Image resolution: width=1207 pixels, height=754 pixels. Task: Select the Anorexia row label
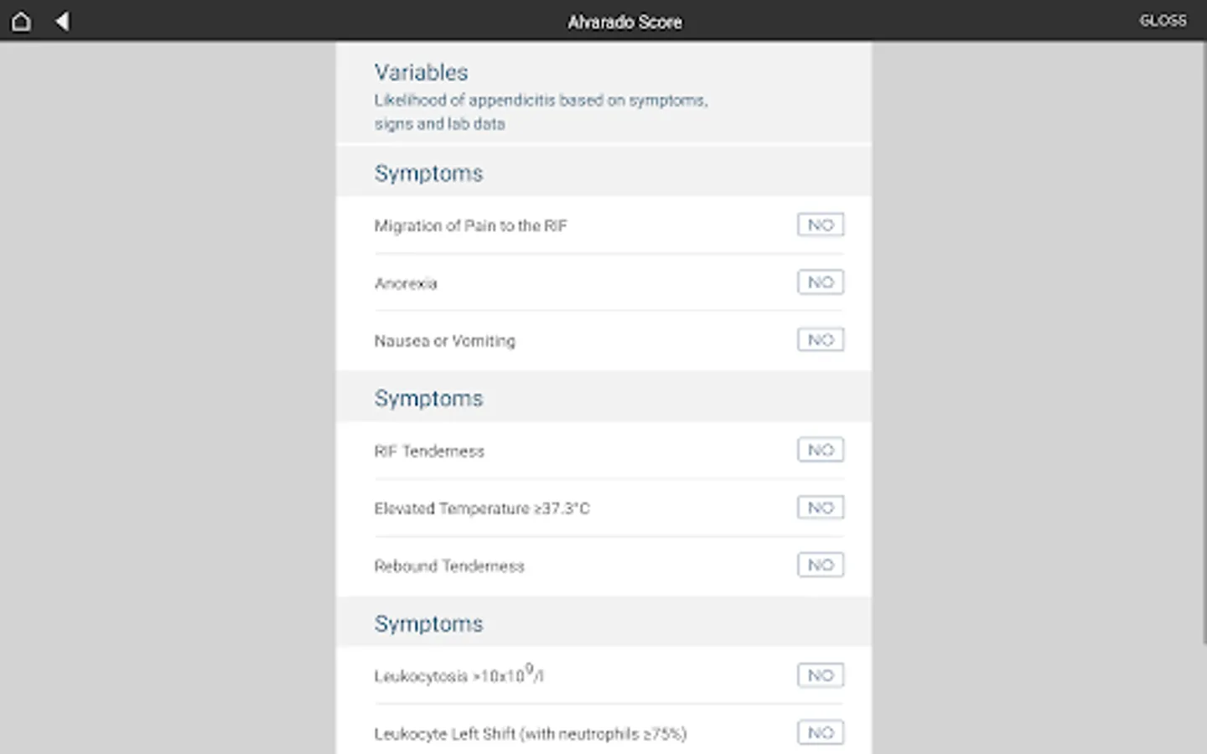406,283
